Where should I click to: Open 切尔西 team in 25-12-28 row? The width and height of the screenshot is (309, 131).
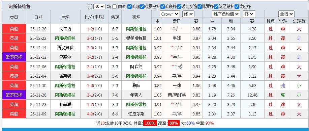[65, 29]
